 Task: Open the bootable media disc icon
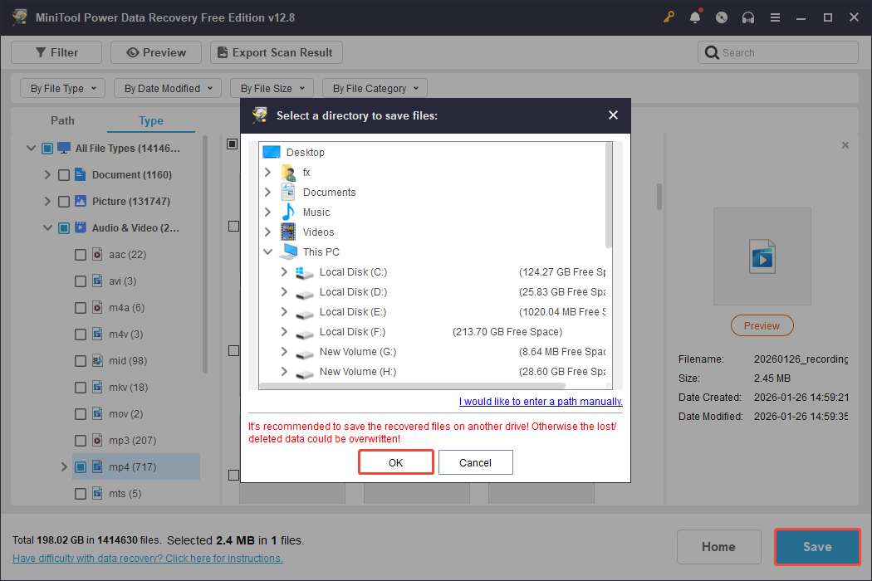[x=722, y=17]
